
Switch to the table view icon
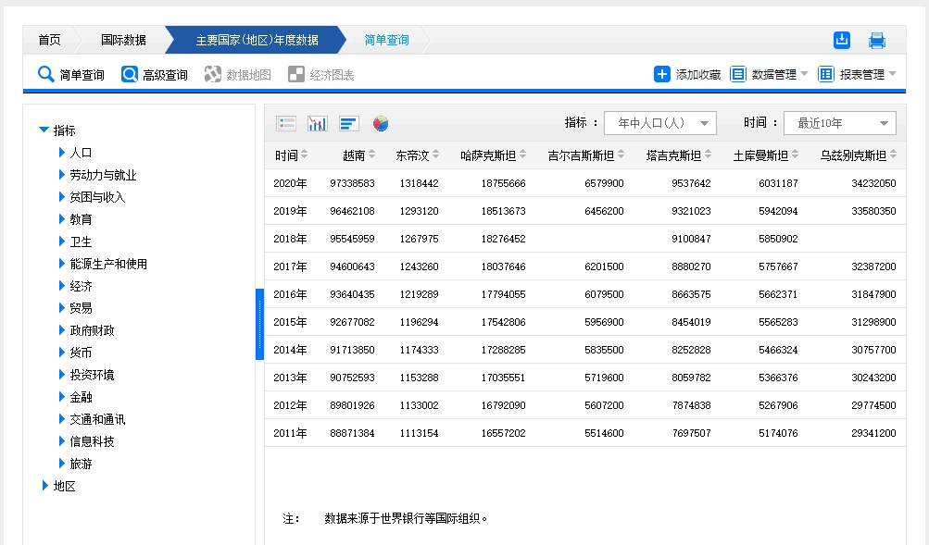tap(286, 122)
